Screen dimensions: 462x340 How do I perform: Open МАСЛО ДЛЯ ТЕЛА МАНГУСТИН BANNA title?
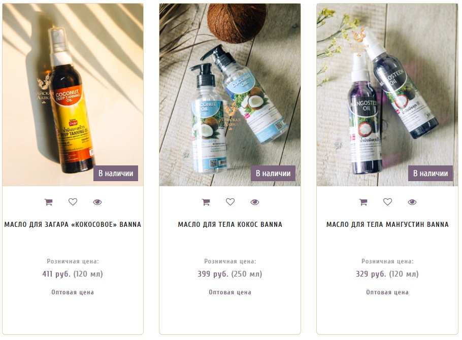(387, 224)
